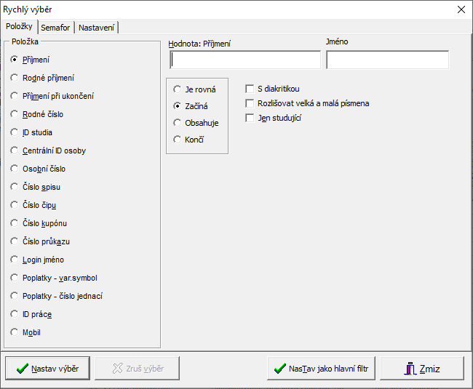Click the Nastav výběr button
The width and height of the screenshot is (473, 389).
click(x=48, y=368)
